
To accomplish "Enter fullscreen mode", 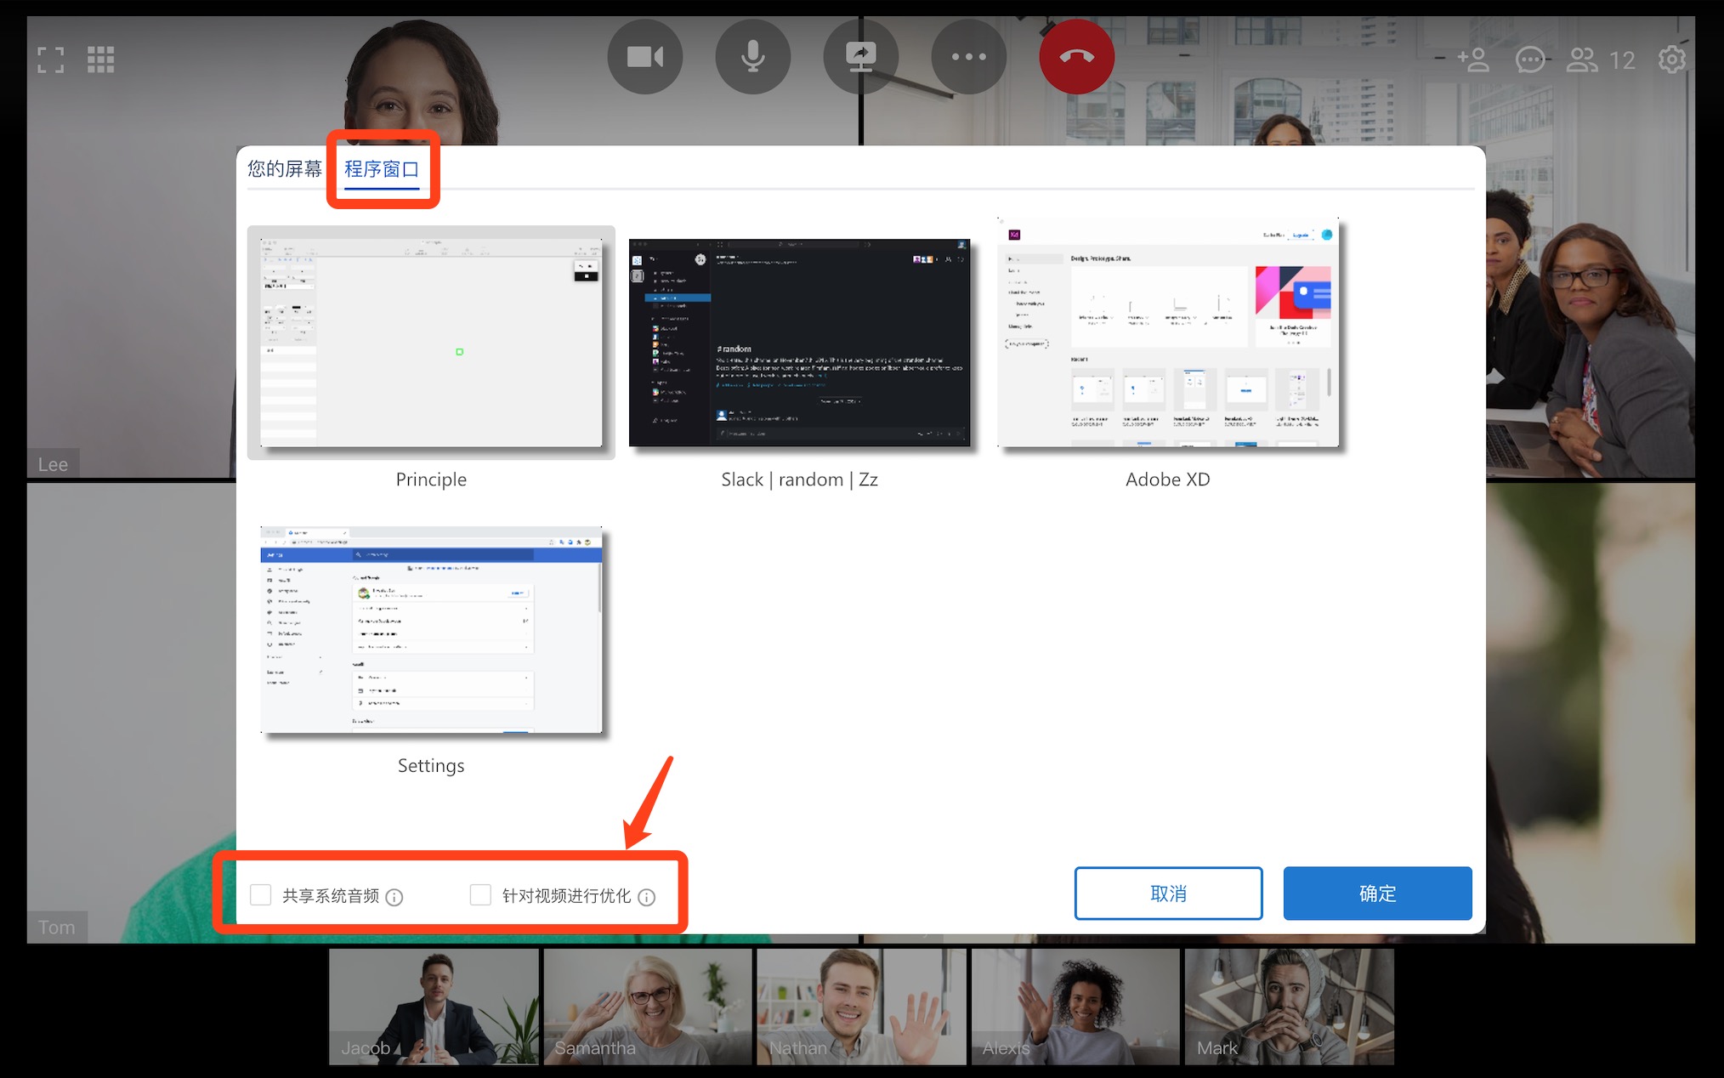I will [51, 60].
